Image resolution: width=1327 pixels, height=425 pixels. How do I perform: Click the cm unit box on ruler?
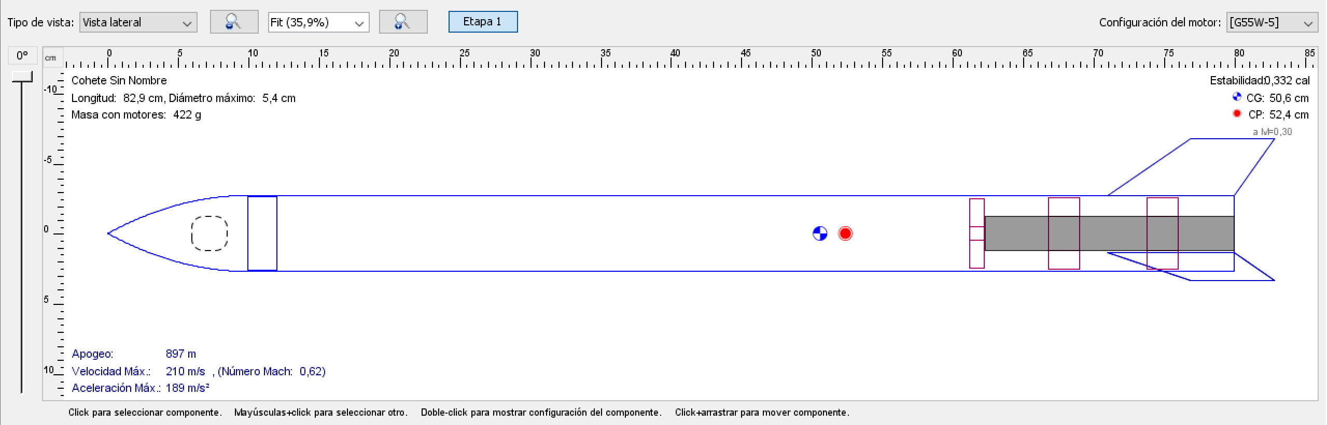(x=51, y=58)
